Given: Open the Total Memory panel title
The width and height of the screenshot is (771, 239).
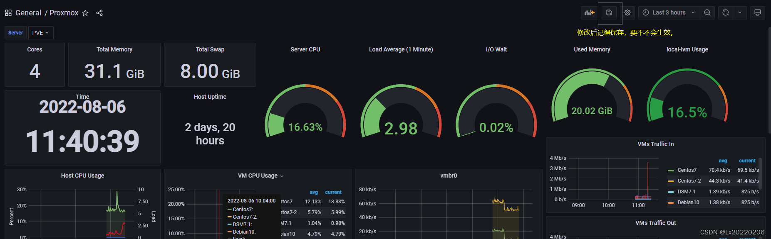Looking at the screenshot, I should coord(114,49).
